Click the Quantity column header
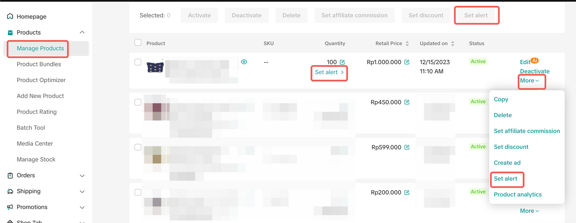The width and height of the screenshot is (576, 223). [x=335, y=44]
